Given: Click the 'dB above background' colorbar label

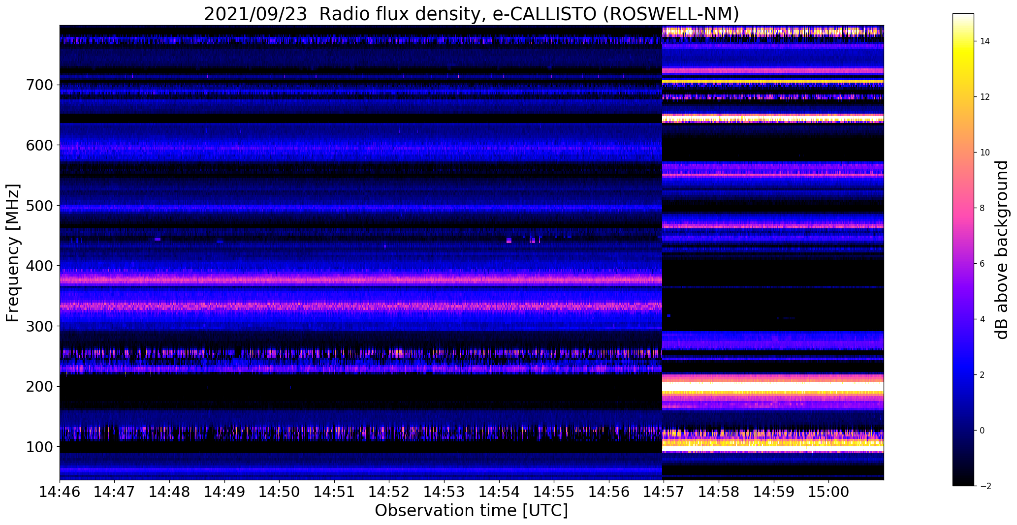Looking at the screenshot, I should [x=1002, y=250].
